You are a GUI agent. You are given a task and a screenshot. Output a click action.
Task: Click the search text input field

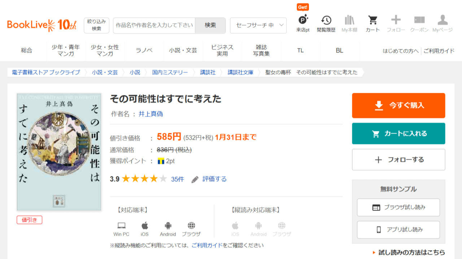[154, 25]
